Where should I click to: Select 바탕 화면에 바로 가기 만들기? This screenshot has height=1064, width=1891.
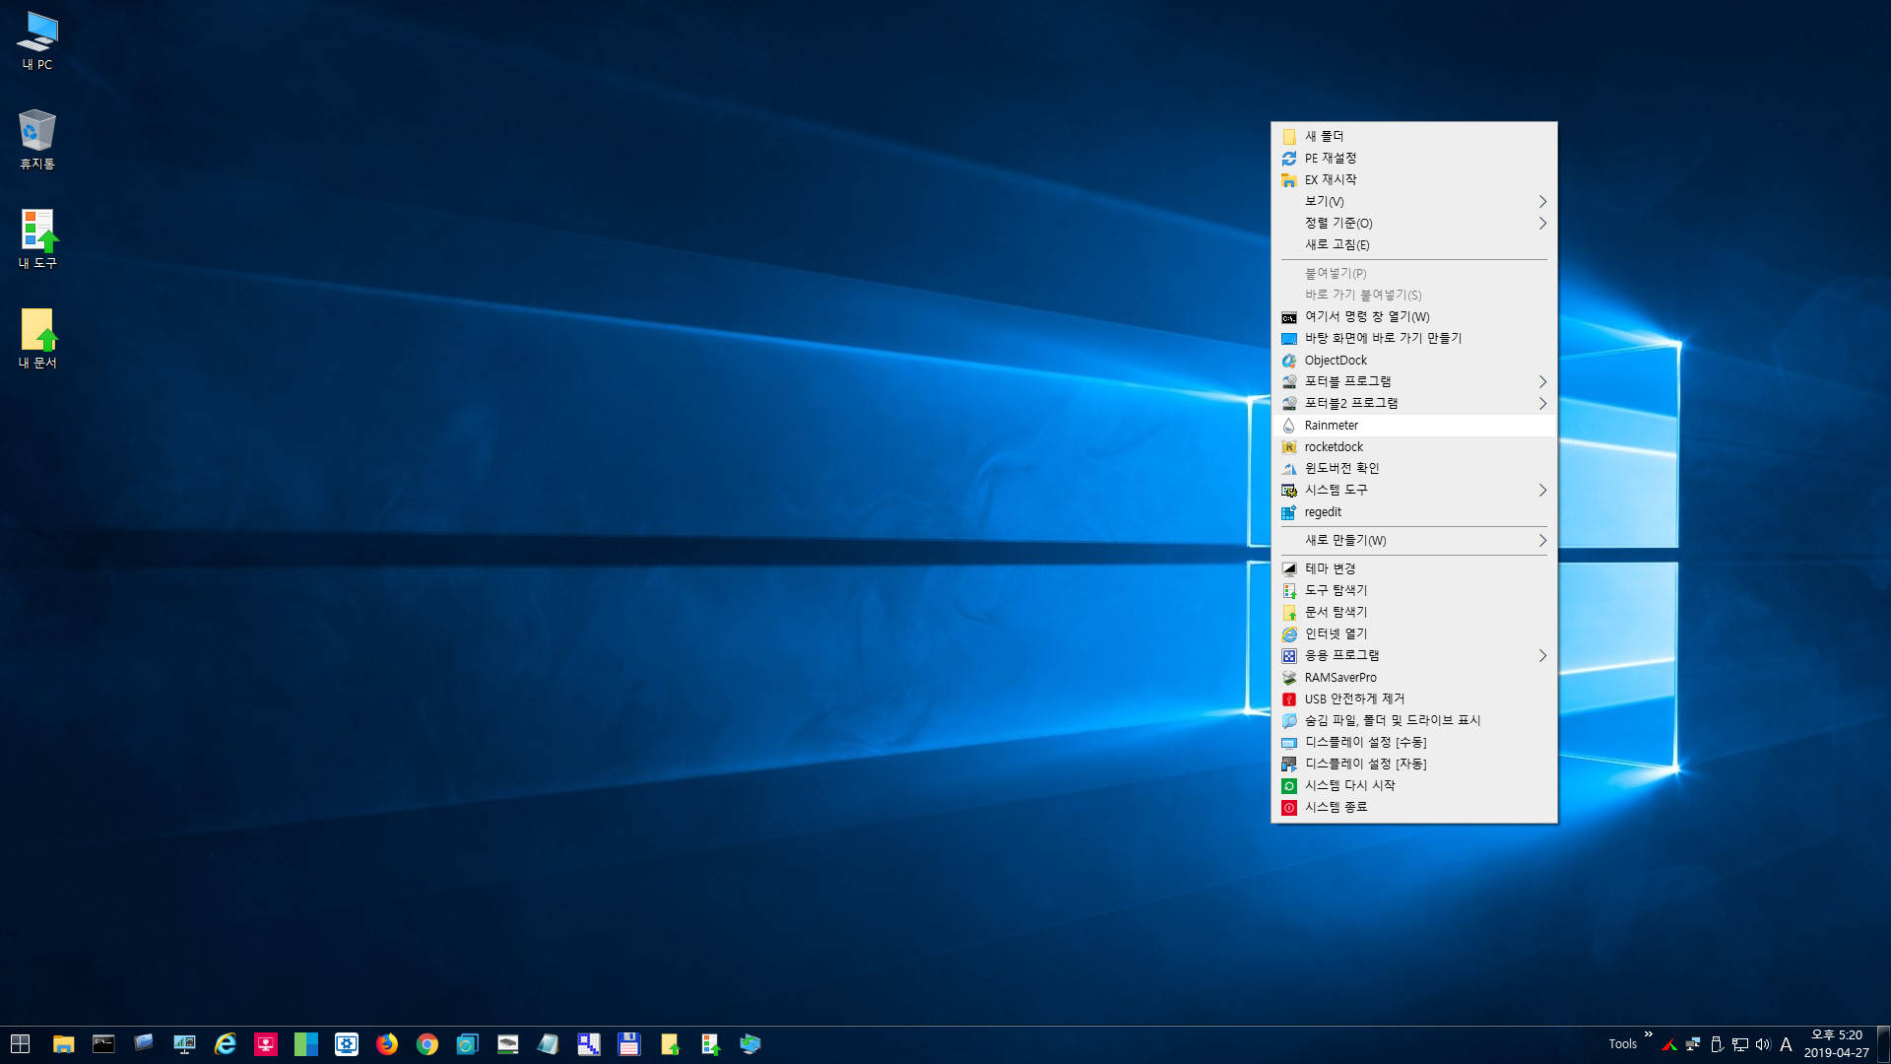tap(1414, 338)
